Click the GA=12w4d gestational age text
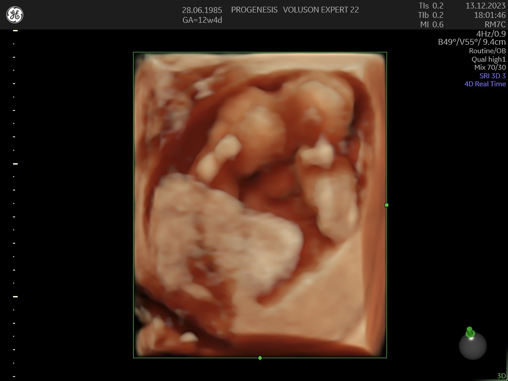The height and width of the screenshot is (381, 508). pos(202,20)
